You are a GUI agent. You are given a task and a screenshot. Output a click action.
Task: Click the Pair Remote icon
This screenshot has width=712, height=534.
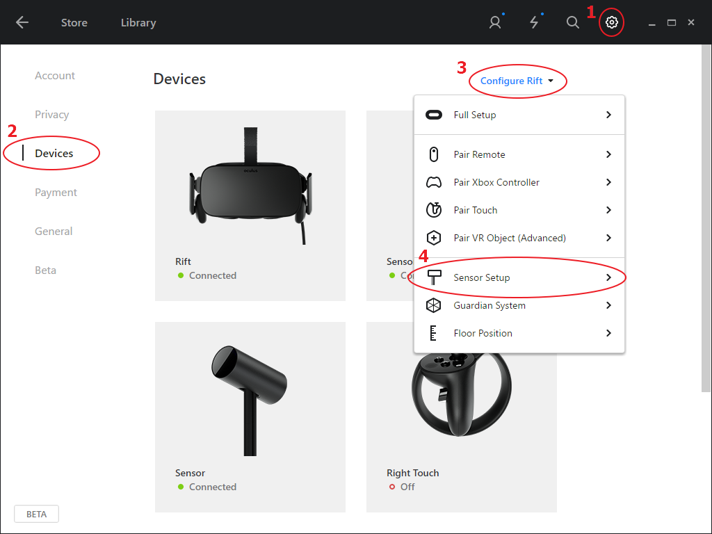click(434, 154)
